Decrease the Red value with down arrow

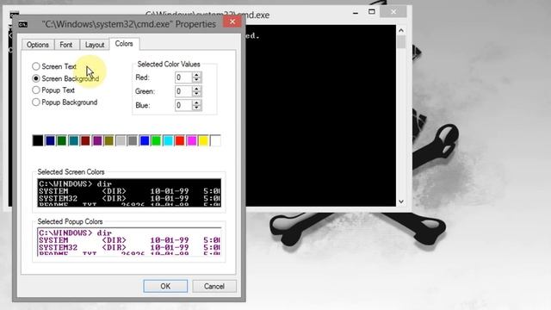[197, 80]
